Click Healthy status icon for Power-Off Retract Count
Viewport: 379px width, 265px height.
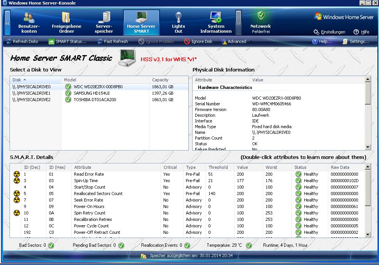tap(299, 232)
